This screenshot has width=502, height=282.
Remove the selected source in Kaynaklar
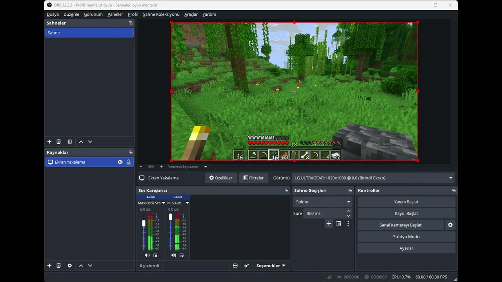tap(58, 266)
